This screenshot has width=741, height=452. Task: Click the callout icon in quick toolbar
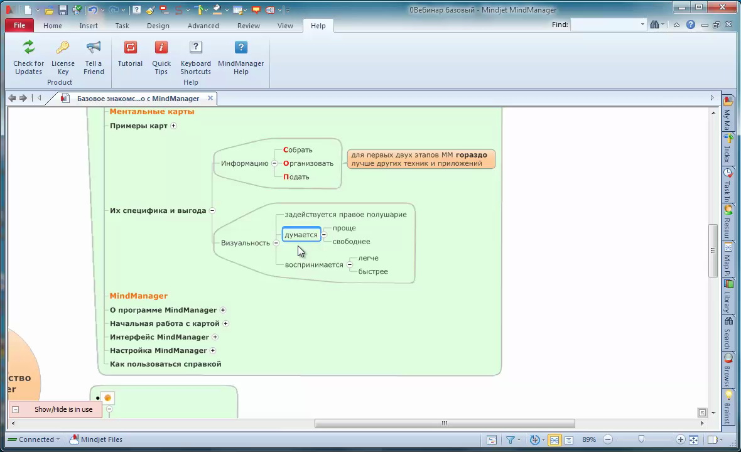[256, 9]
